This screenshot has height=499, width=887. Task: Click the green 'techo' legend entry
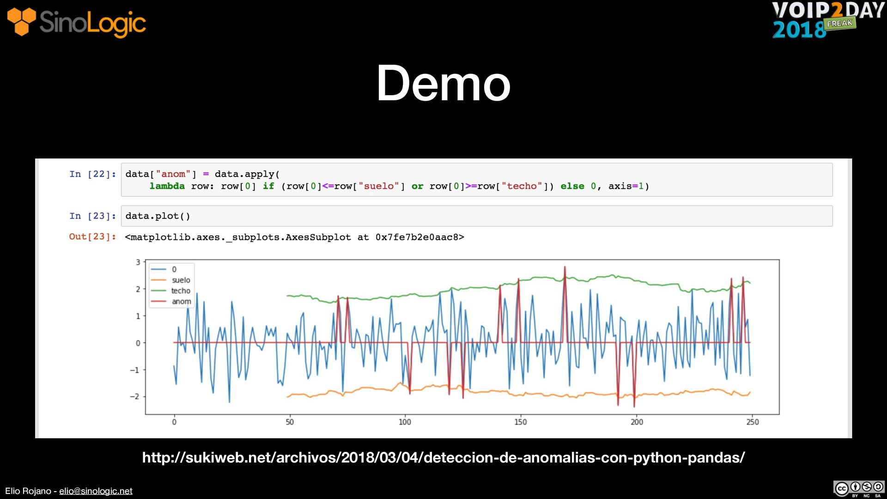(180, 291)
